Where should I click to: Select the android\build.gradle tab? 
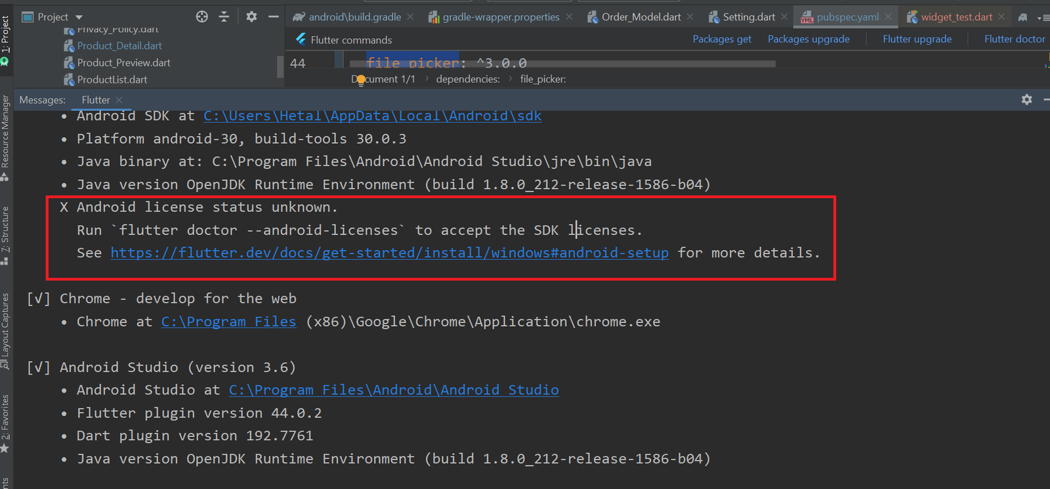click(354, 17)
